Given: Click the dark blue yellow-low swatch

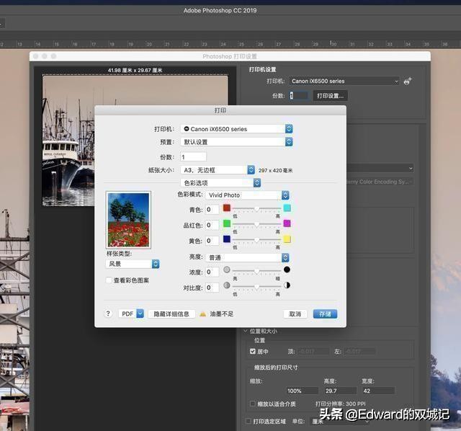Looking at the screenshot, I should point(226,239).
